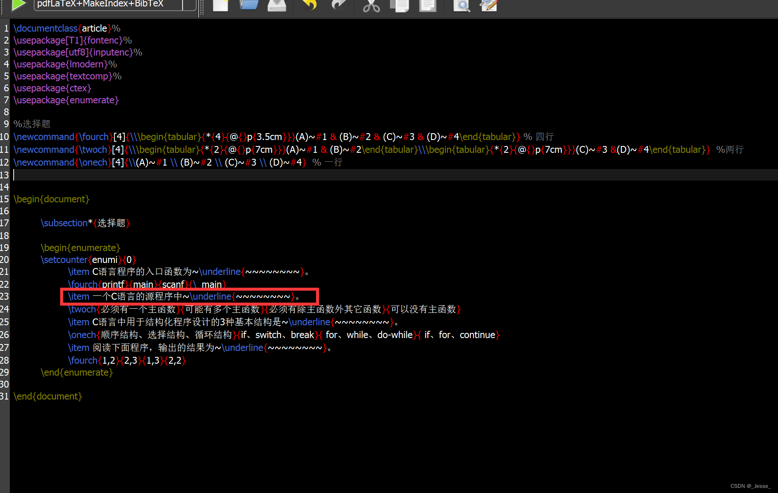Open Find with the magnifier icon
778x493 pixels.
(x=462, y=6)
